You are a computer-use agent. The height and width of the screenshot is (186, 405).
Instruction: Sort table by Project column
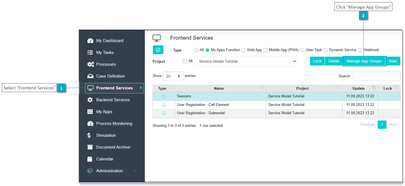point(304,88)
